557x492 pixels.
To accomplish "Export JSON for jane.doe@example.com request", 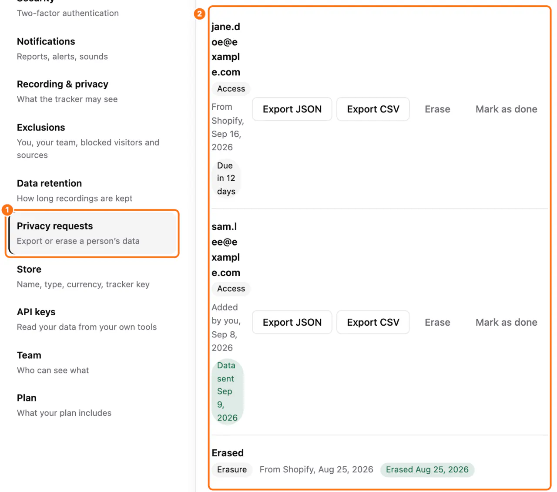I will pyautogui.click(x=292, y=109).
